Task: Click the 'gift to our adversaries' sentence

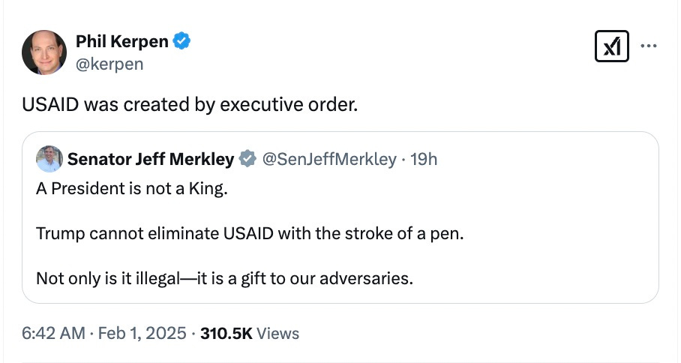Action: [x=224, y=278]
